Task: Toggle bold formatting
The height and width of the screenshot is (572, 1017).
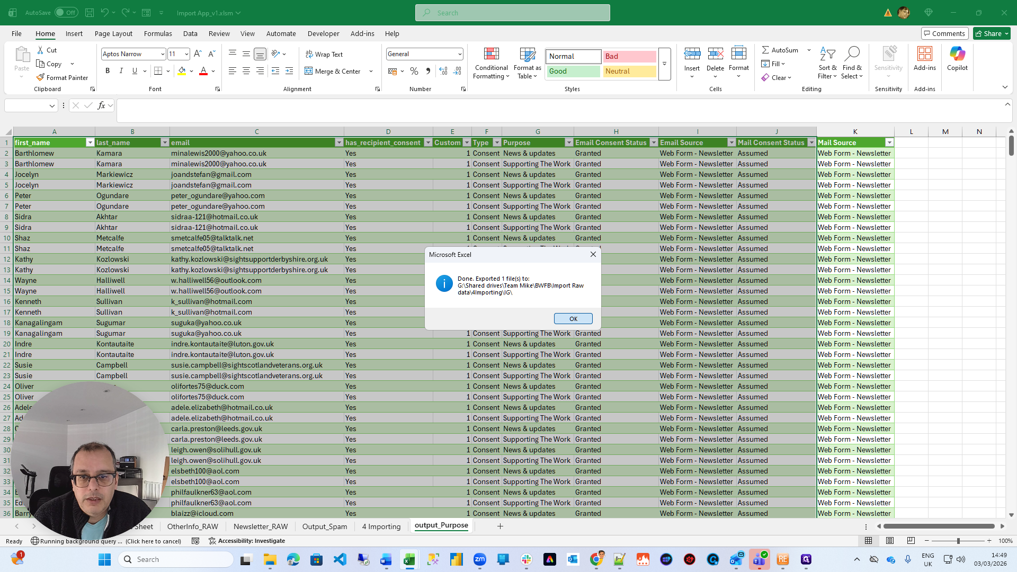Action: (108, 71)
